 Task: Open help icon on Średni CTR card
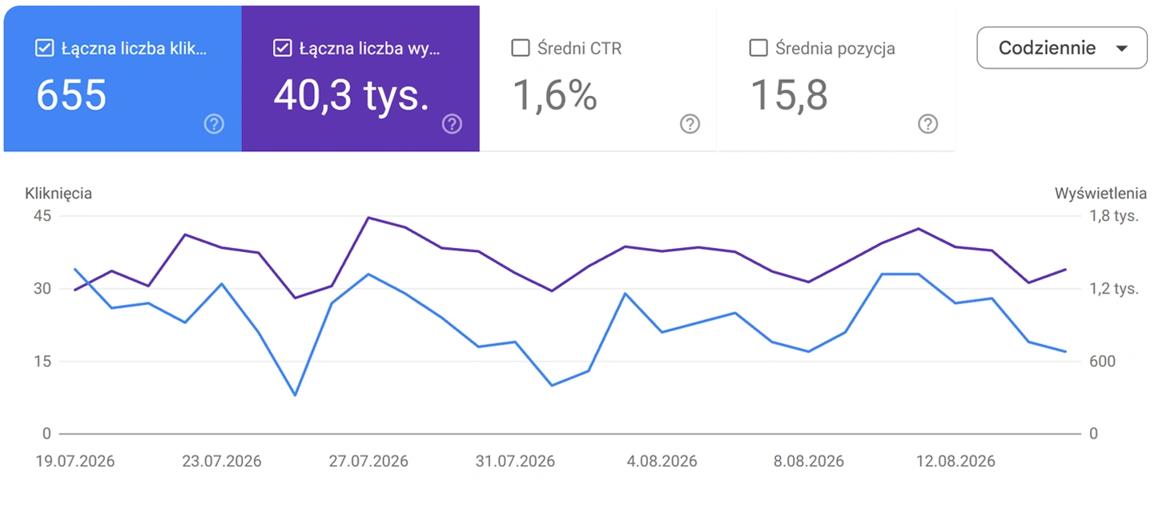tap(690, 124)
